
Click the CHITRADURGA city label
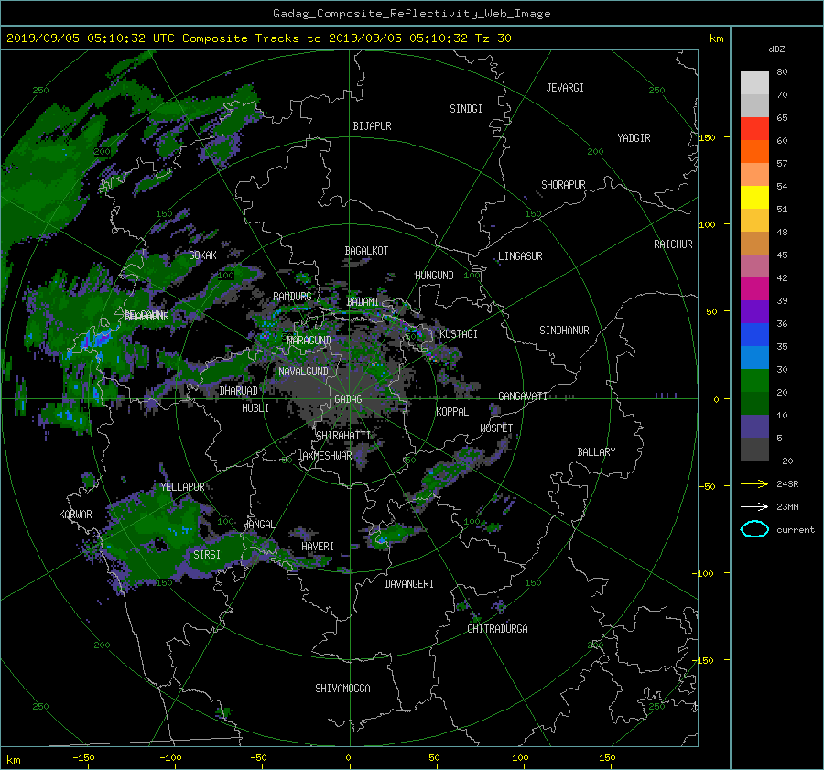[497, 629]
